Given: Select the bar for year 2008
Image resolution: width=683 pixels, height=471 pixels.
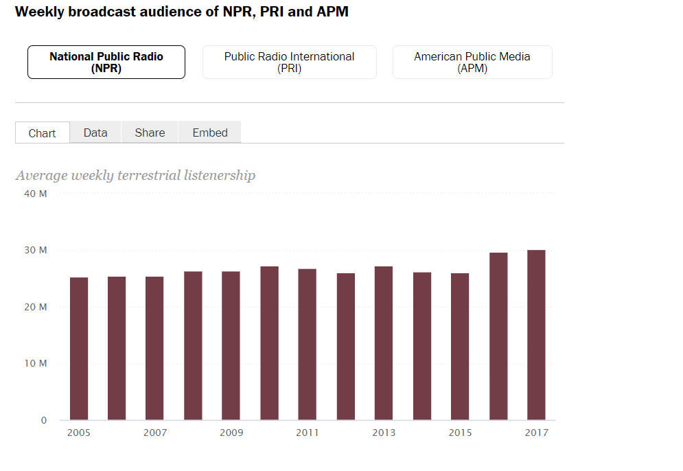Looking at the screenshot, I should [193, 346].
